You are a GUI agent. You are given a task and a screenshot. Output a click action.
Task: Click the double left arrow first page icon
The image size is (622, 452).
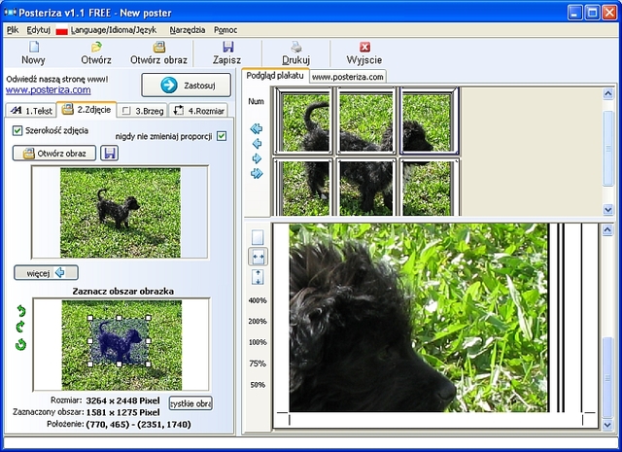[x=257, y=128]
